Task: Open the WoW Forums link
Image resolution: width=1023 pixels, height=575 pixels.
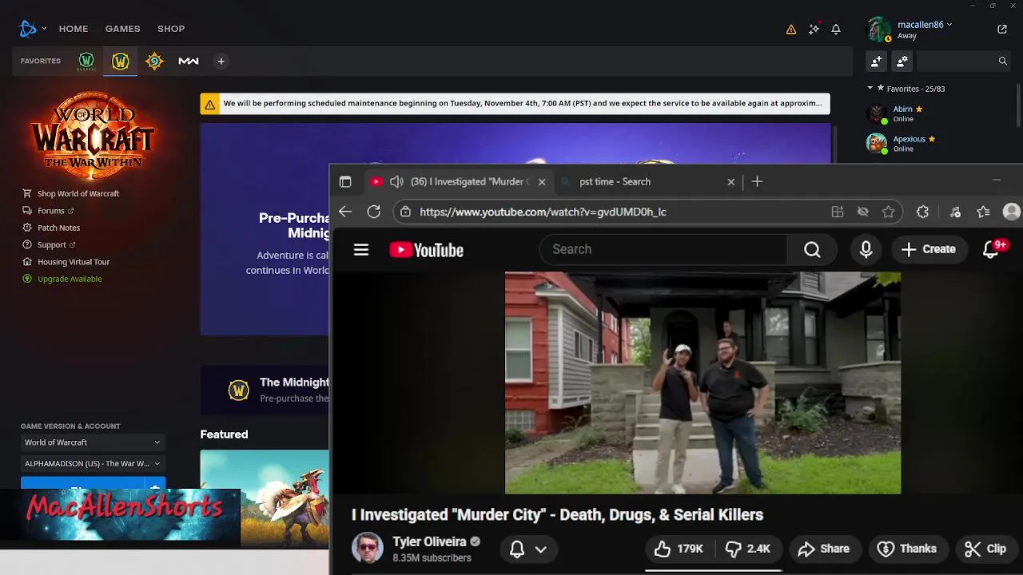Action: [48, 211]
